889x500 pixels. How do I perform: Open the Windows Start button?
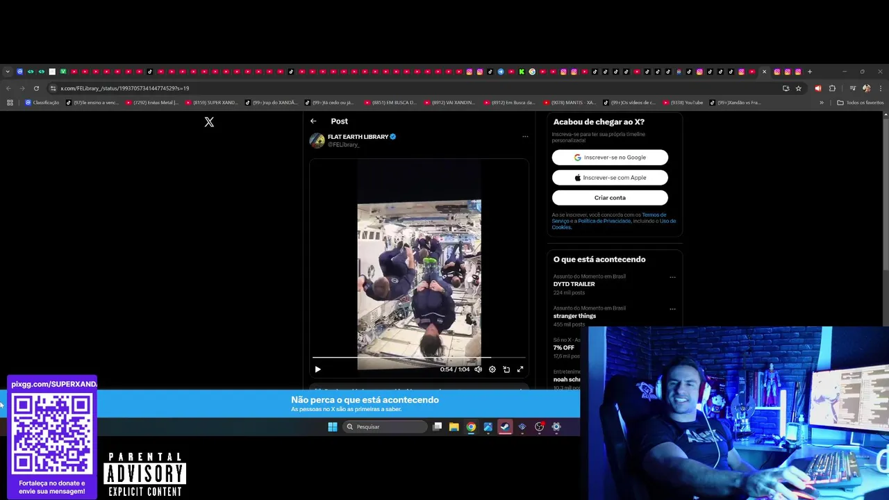tap(333, 427)
